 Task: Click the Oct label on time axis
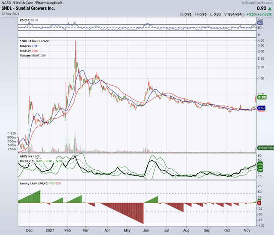click(227, 230)
